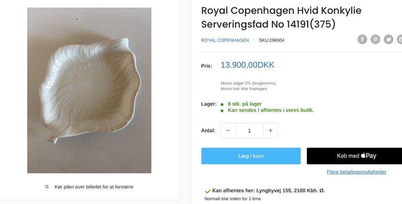Open Flere betalingsmuligheder link
Viewport: 402px width, 204px height.
tap(356, 172)
